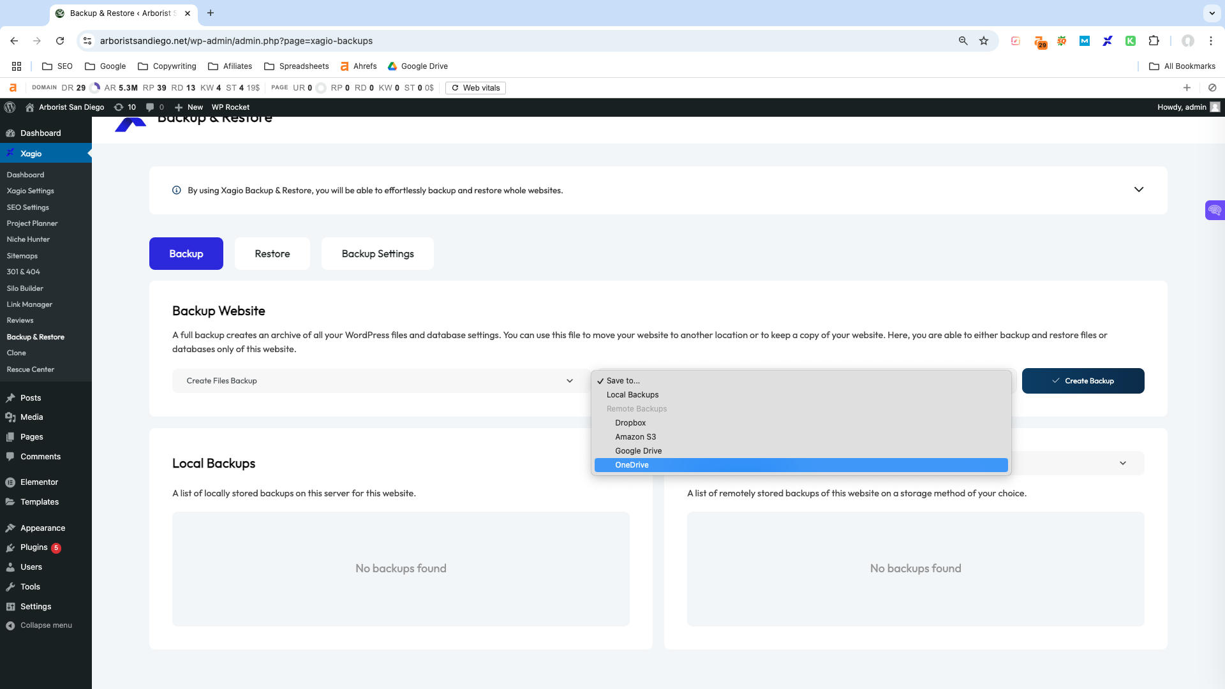The image size is (1225, 689).
Task: Open the tab search chevron at top right
Action: pyautogui.click(x=1212, y=13)
